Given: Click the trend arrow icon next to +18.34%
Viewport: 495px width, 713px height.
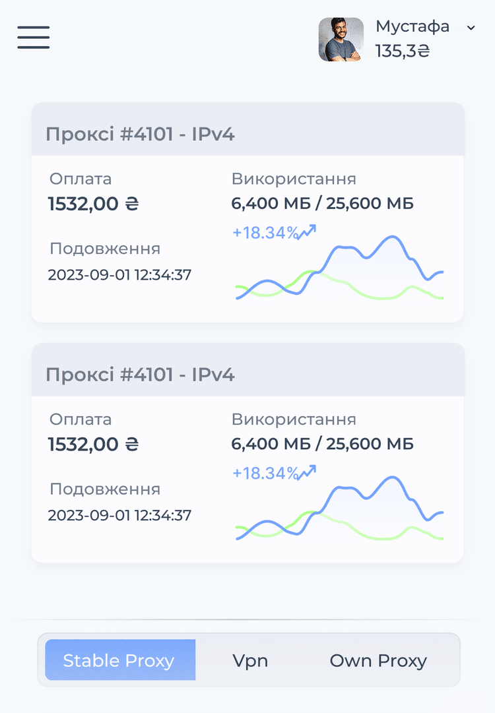Looking at the screenshot, I should coord(308,231).
